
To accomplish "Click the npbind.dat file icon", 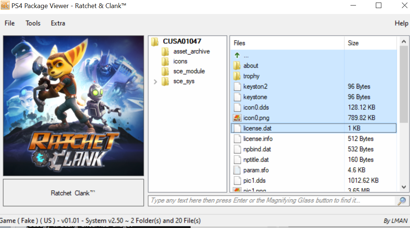I will (237, 149).
